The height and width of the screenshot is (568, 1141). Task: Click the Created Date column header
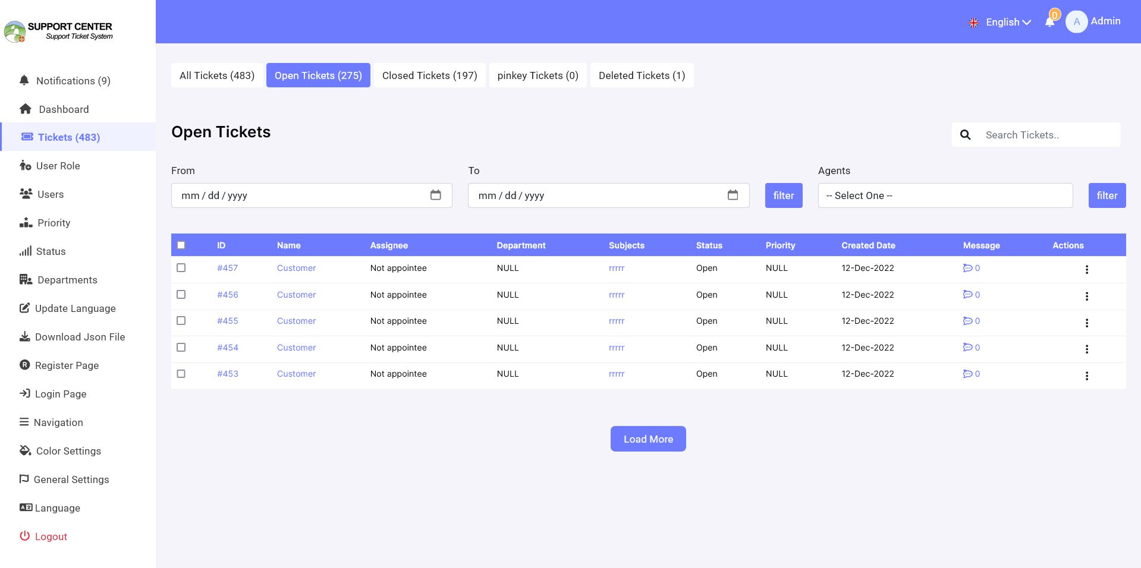868,245
